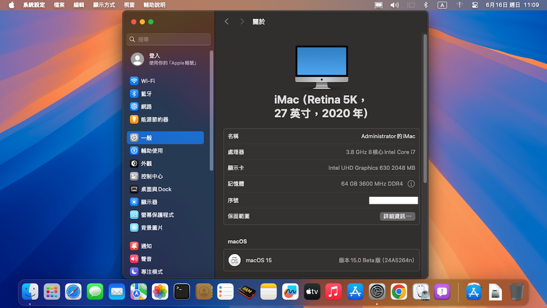The height and width of the screenshot is (308, 547).
Task: Open Notes from the Dock
Action: pos(269,291)
